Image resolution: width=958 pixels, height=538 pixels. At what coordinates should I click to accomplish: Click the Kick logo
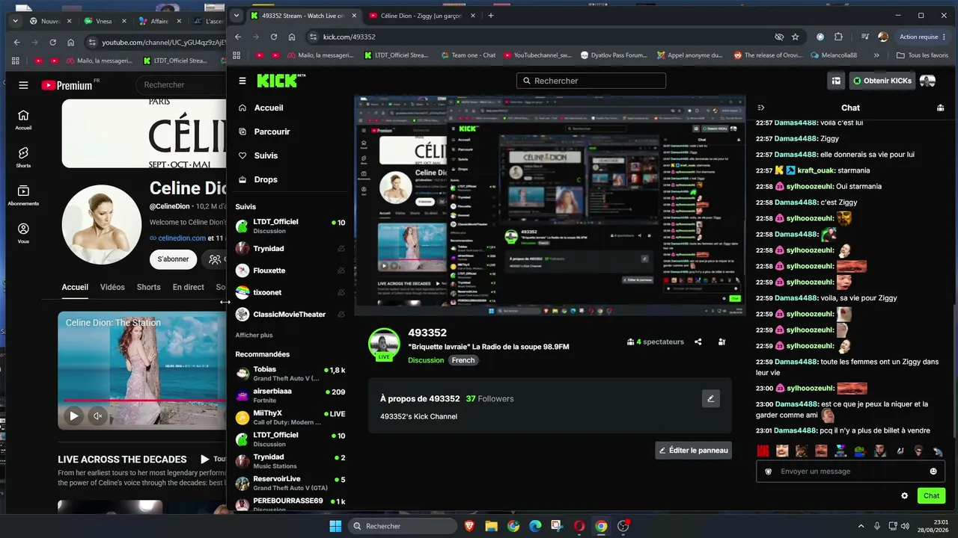point(281,81)
